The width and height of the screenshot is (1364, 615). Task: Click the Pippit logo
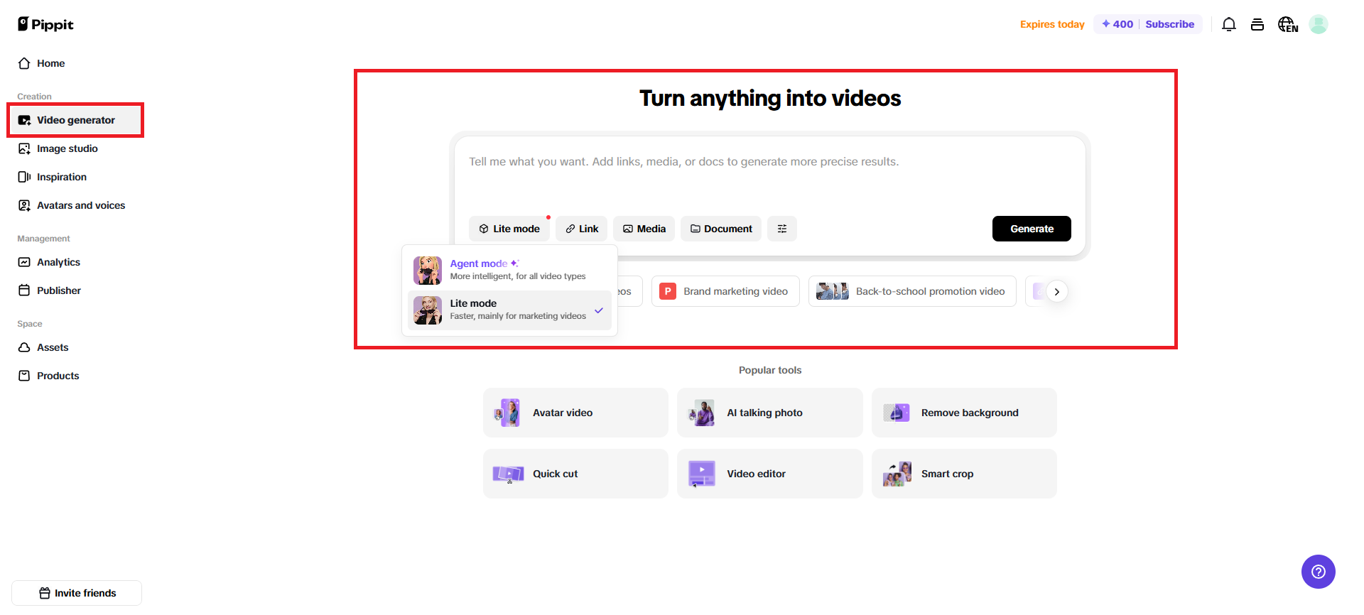(x=45, y=24)
